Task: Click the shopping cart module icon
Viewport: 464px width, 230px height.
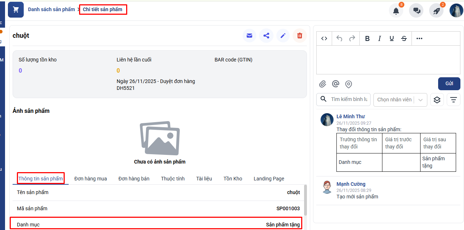Action: (x=16, y=10)
